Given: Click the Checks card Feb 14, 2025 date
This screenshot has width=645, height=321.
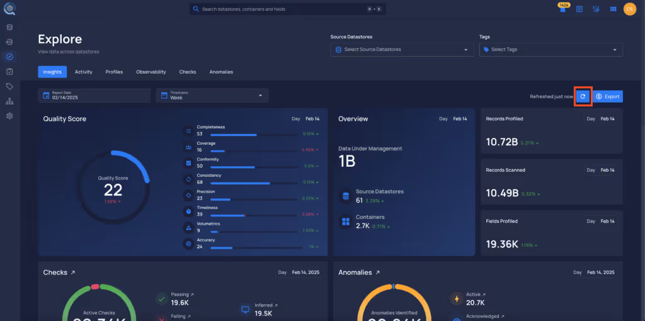Looking at the screenshot, I should 305,273.
